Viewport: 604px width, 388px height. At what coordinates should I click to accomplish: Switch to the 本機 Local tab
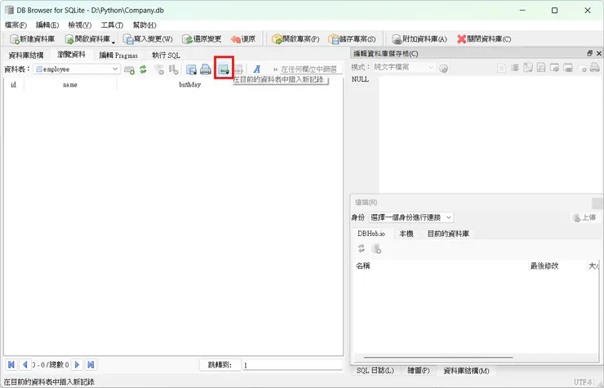(406, 234)
